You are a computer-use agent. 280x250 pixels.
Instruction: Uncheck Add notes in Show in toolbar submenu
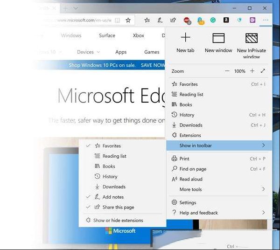122,197
